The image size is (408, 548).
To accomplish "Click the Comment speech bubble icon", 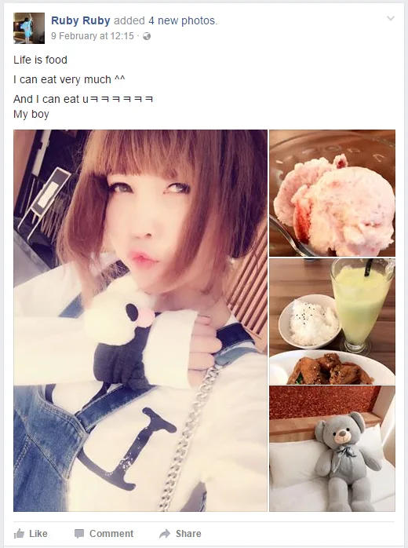I will pyautogui.click(x=79, y=534).
